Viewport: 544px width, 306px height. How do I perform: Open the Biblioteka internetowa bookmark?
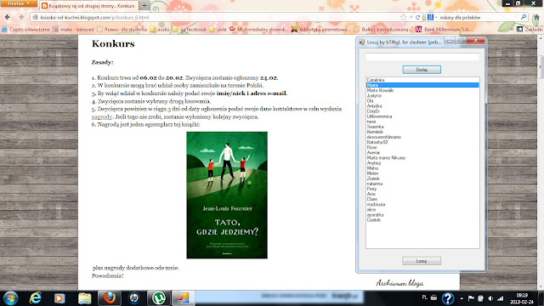(320, 30)
